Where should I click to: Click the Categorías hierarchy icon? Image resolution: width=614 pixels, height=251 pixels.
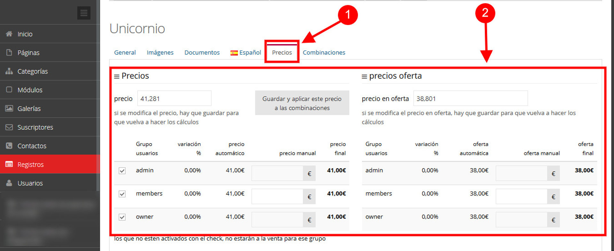(x=9, y=71)
